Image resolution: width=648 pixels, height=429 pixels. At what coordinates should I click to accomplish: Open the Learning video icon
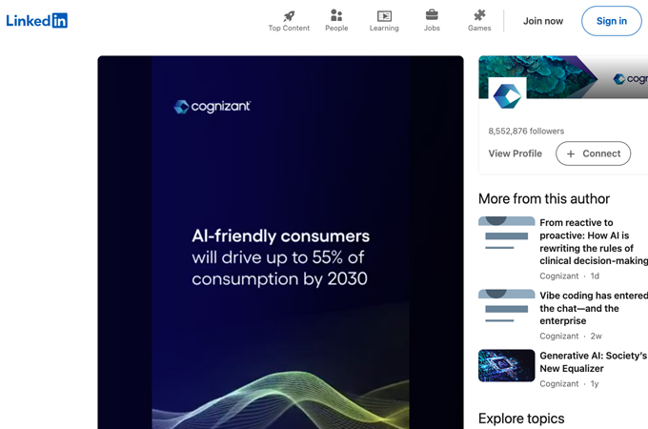tap(384, 16)
